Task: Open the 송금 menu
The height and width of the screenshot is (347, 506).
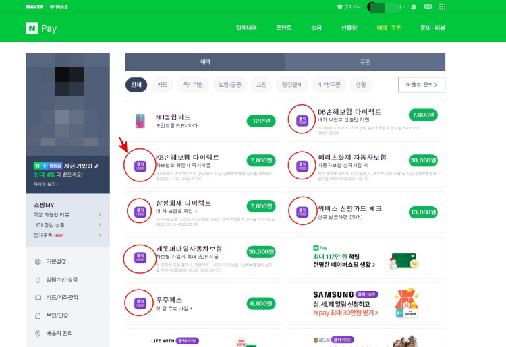Action: [x=316, y=28]
